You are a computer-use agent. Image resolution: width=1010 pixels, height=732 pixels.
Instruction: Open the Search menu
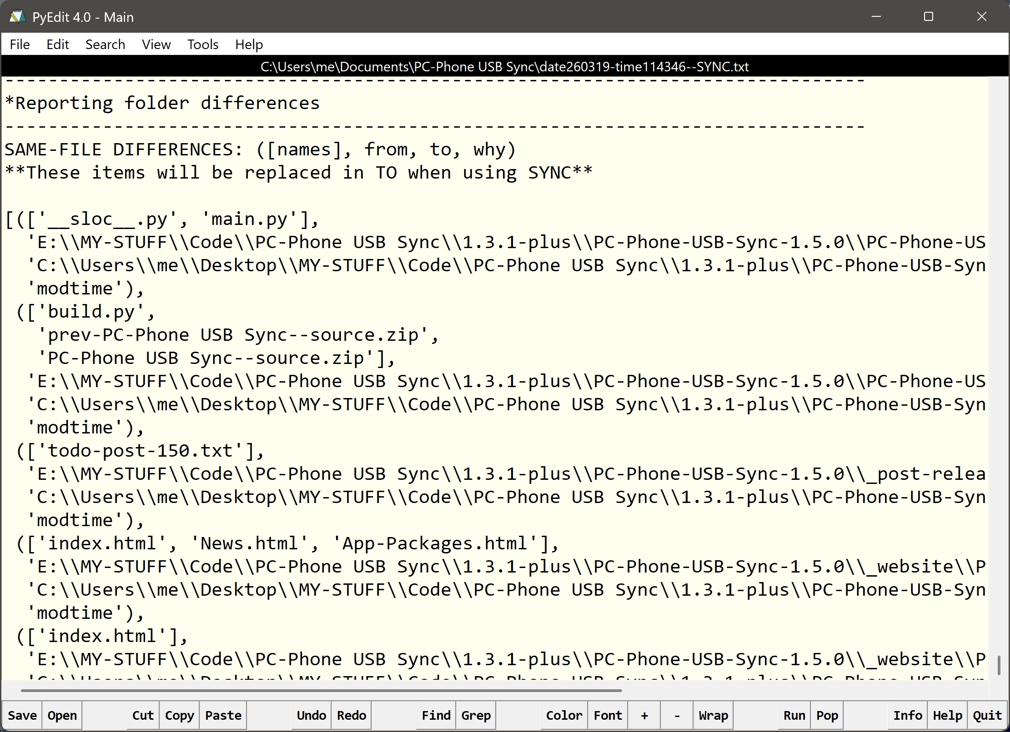pyautogui.click(x=105, y=45)
